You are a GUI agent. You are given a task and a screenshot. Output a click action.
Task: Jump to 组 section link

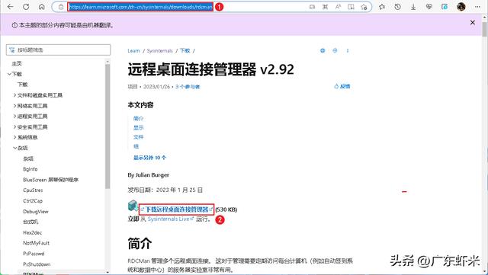click(136, 146)
